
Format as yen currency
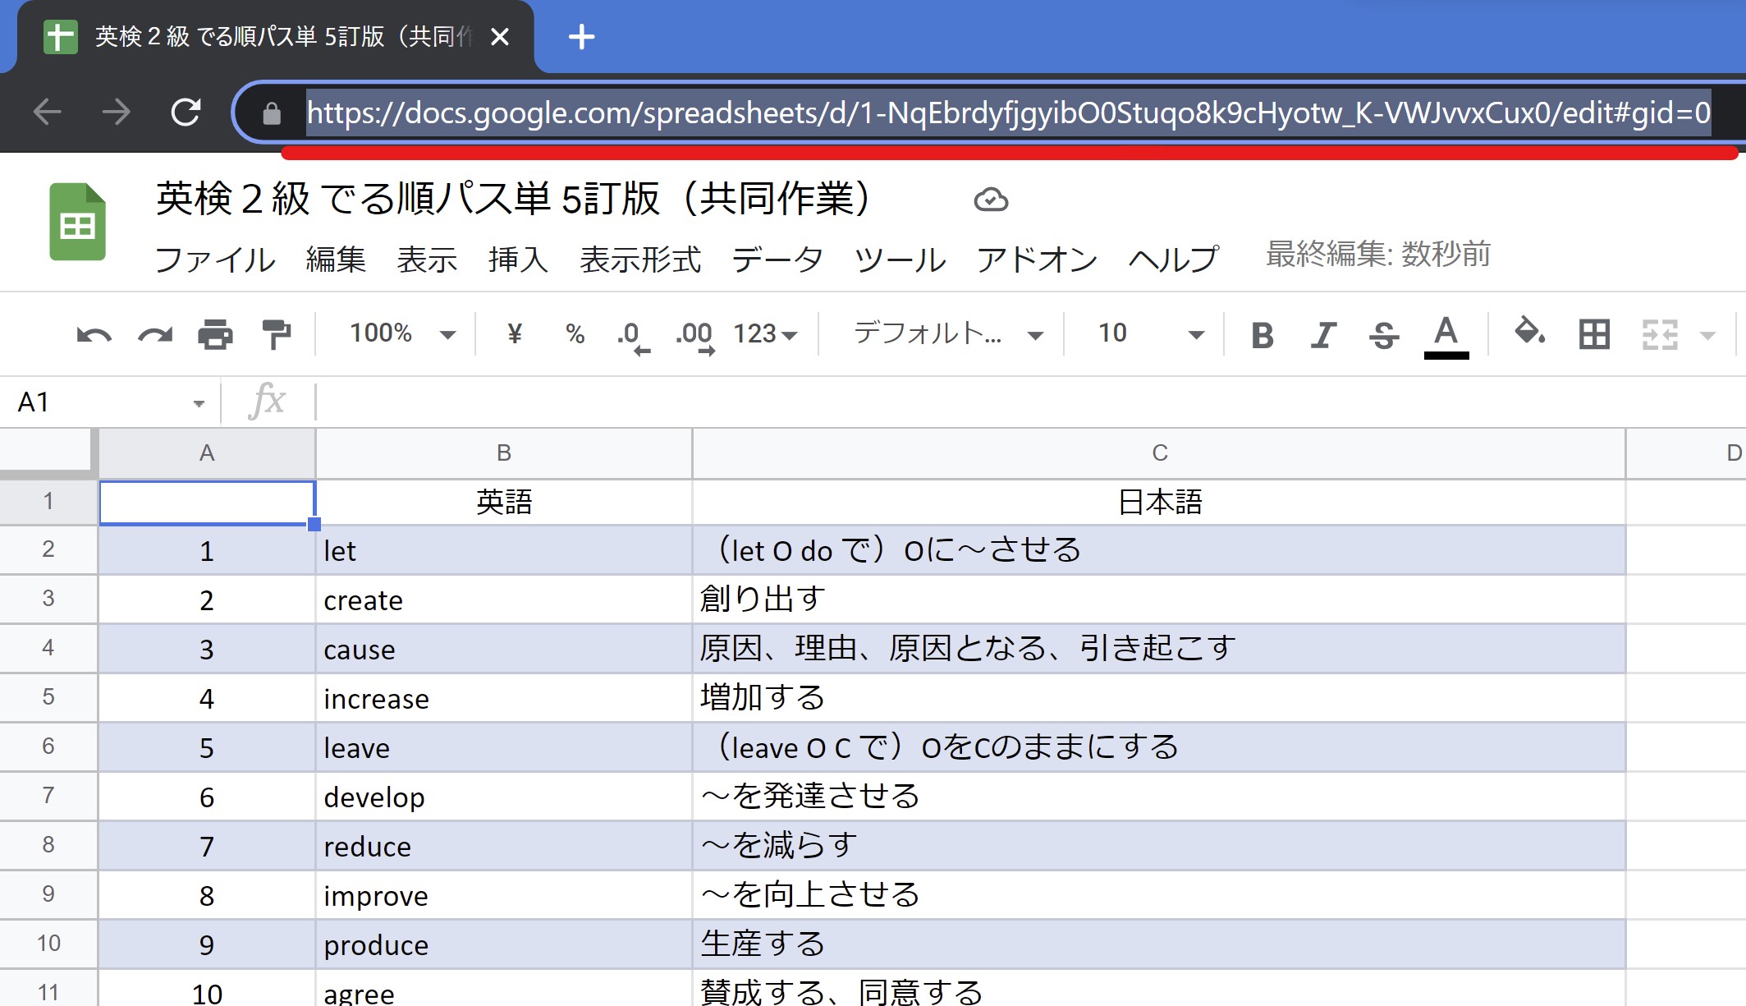click(515, 333)
